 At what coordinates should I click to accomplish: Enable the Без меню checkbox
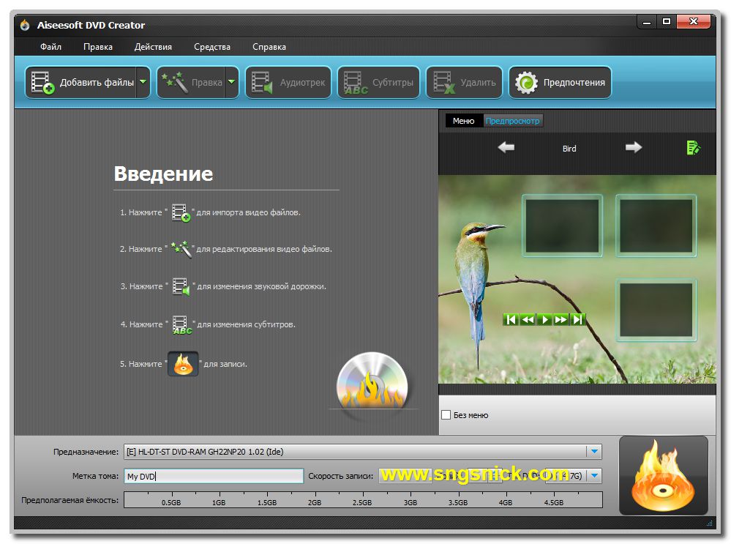pos(446,414)
